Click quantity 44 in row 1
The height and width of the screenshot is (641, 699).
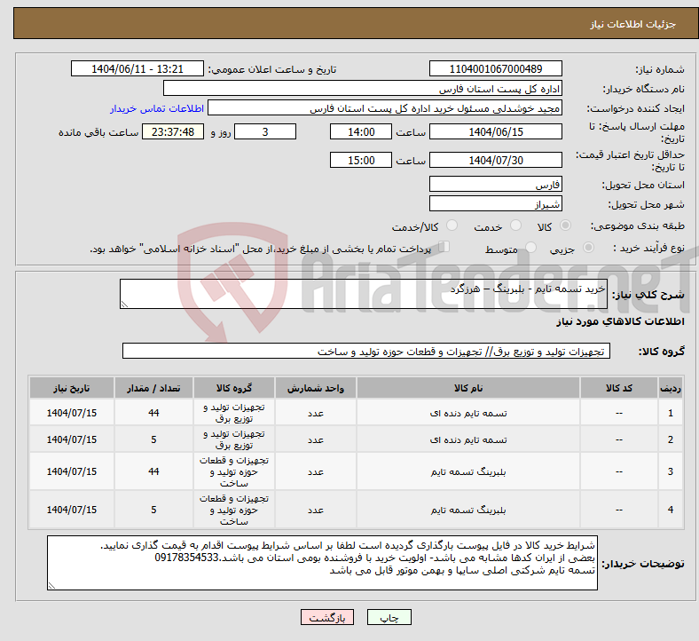[153, 413]
